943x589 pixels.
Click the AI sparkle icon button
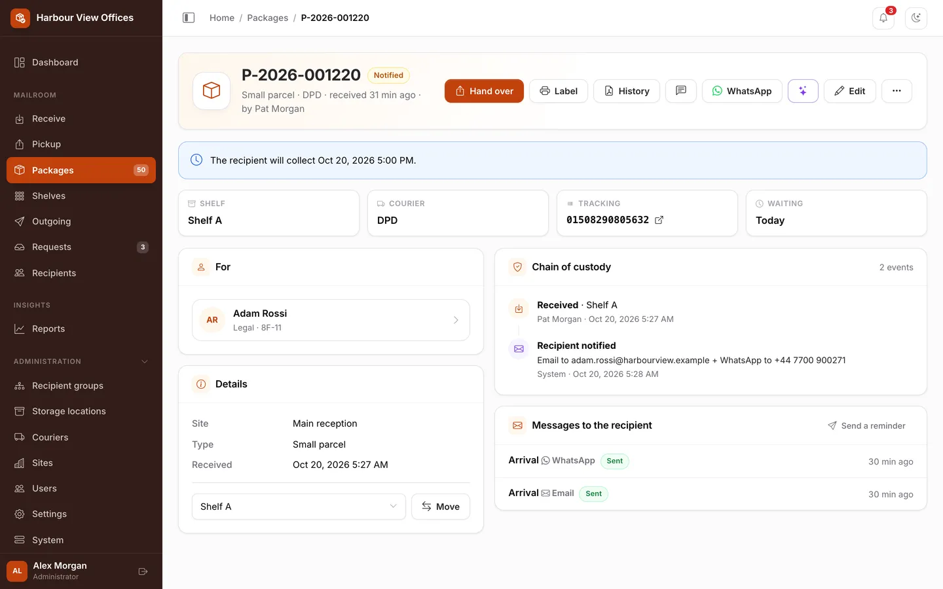click(x=803, y=91)
